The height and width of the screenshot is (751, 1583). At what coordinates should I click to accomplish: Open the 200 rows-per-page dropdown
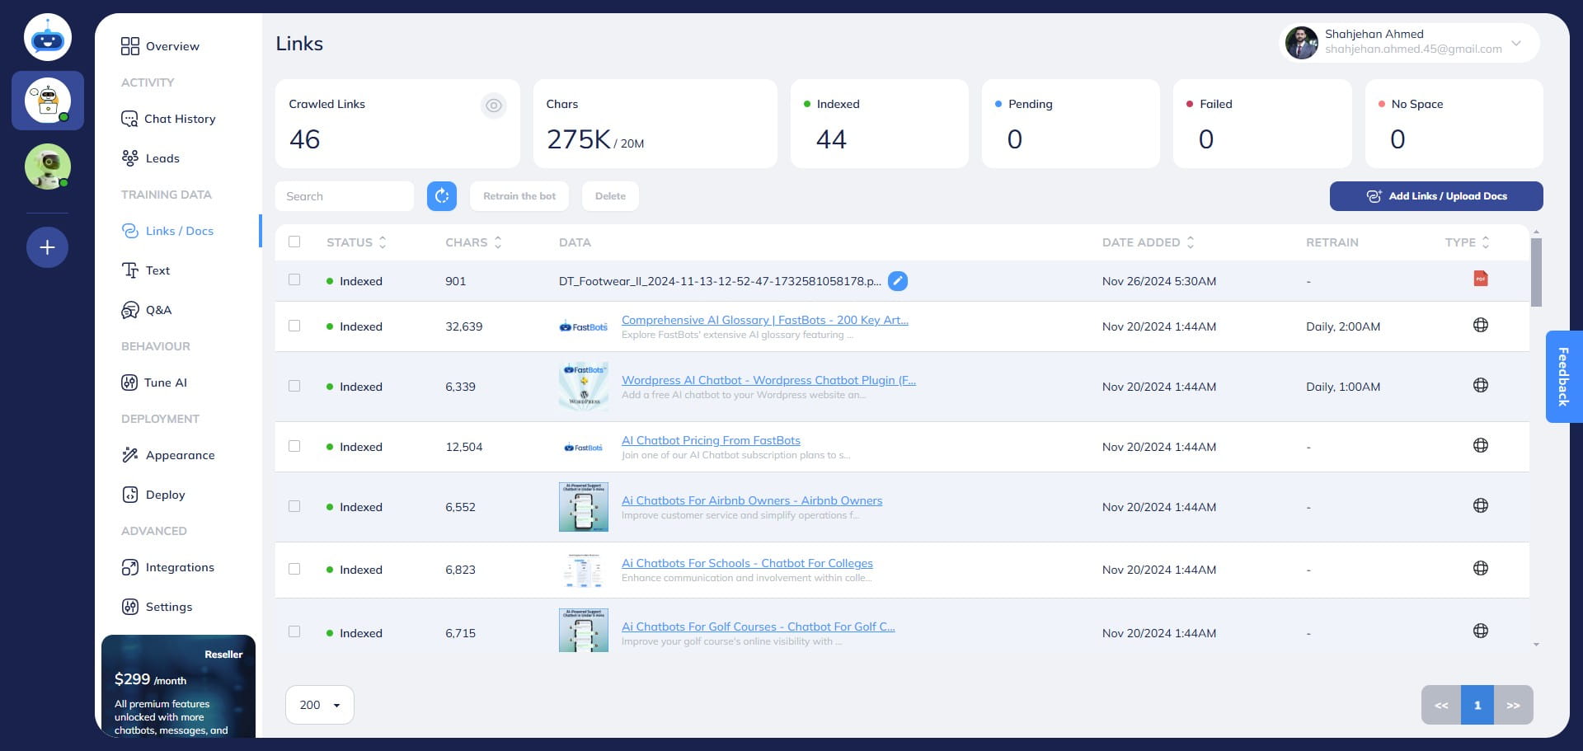coord(320,705)
